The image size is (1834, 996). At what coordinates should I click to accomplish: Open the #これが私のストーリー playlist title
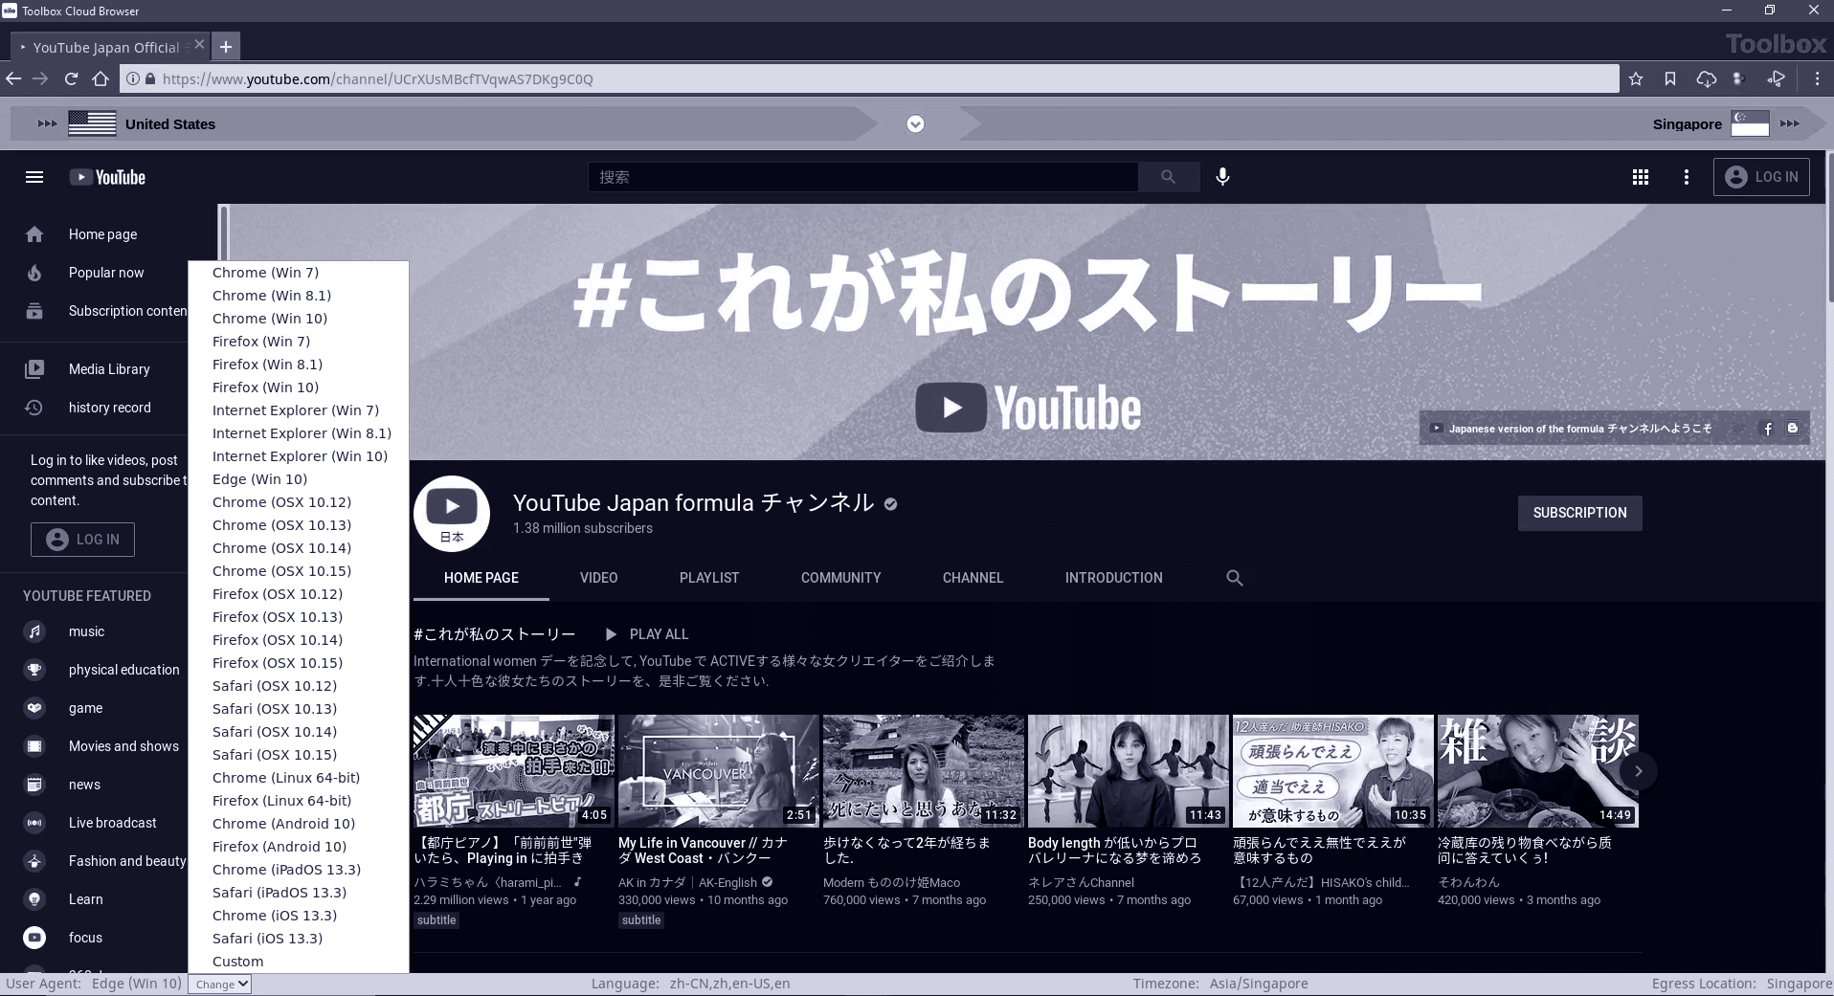pos(494,634)
